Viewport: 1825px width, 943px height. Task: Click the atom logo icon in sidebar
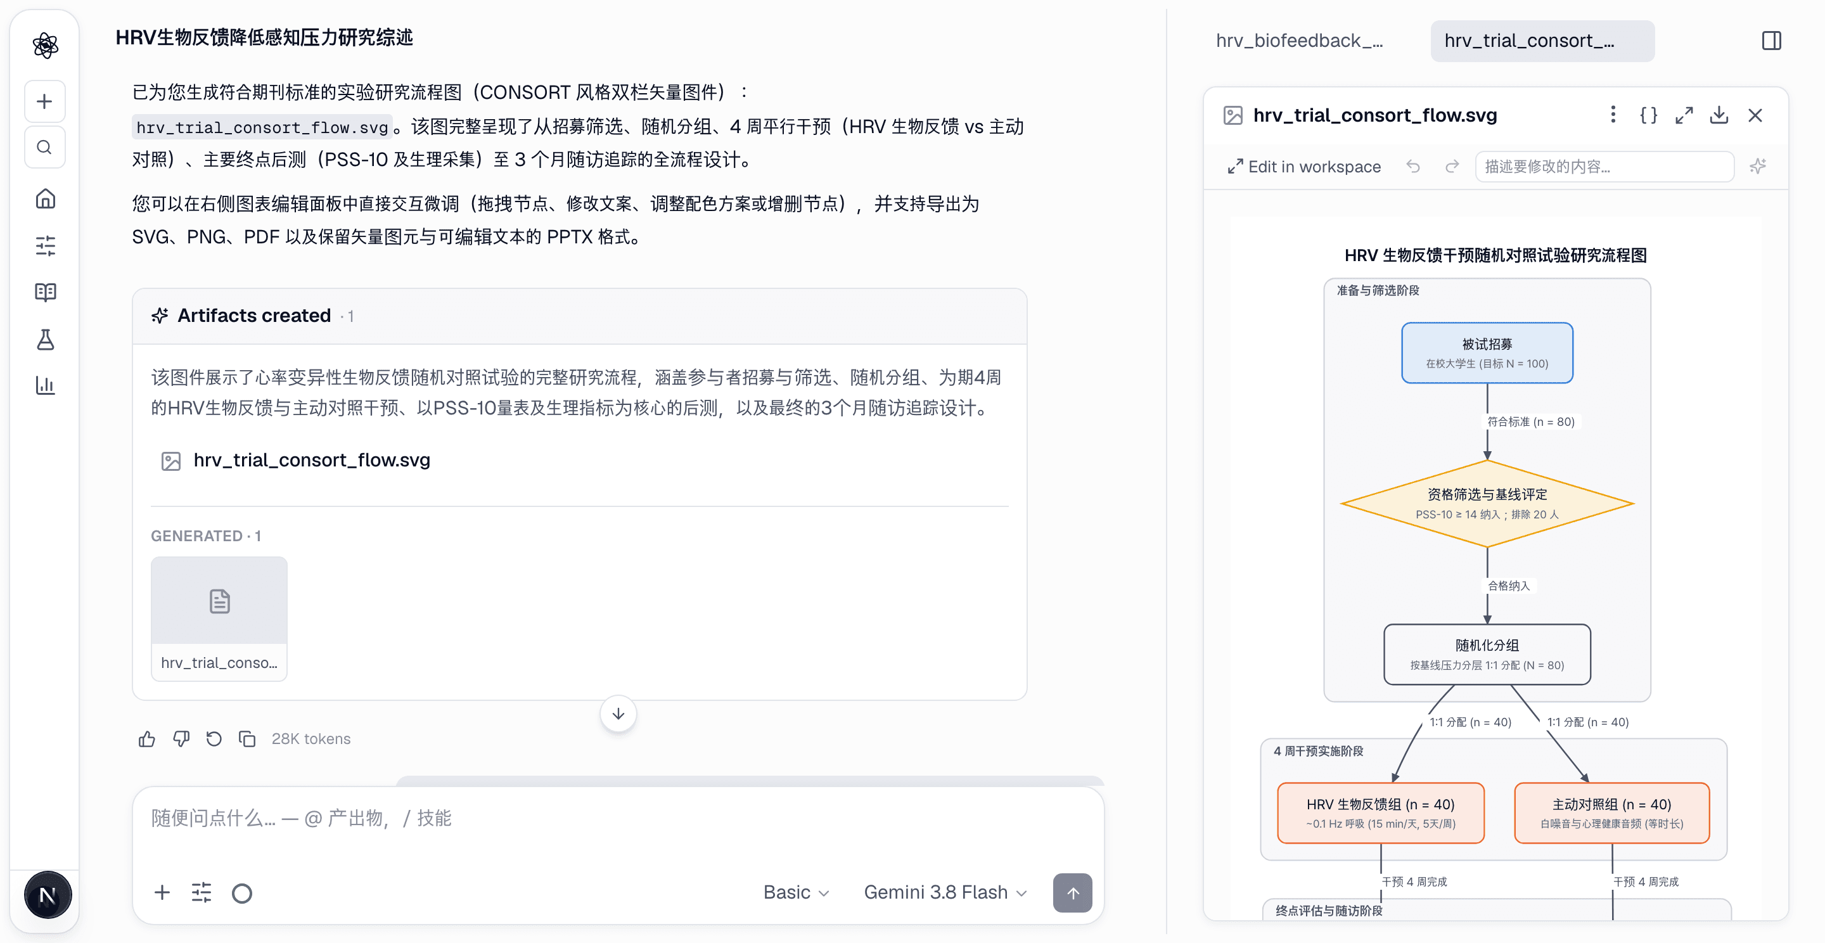coord(44,46)
